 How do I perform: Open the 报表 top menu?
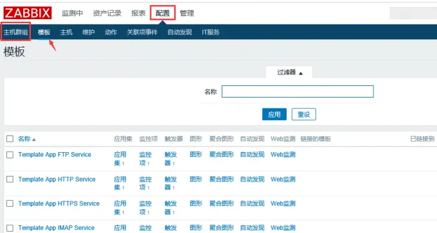click(139, 13)
